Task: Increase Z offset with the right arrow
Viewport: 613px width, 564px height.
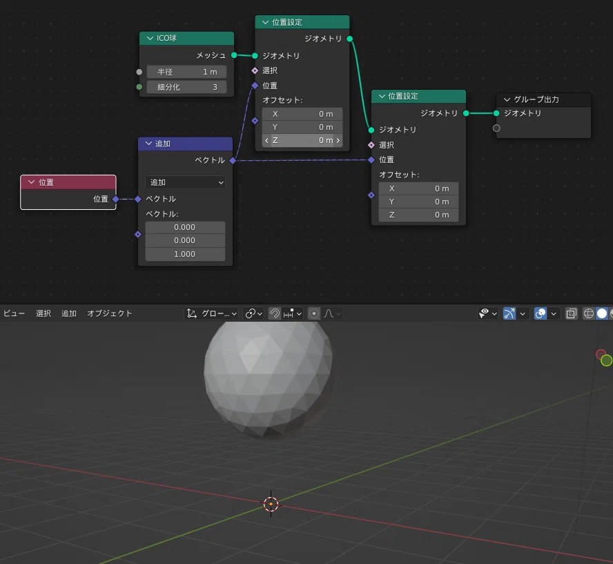Action: coord(338,140)
